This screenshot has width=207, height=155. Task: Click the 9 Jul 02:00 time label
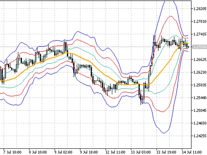pos(63,152)
